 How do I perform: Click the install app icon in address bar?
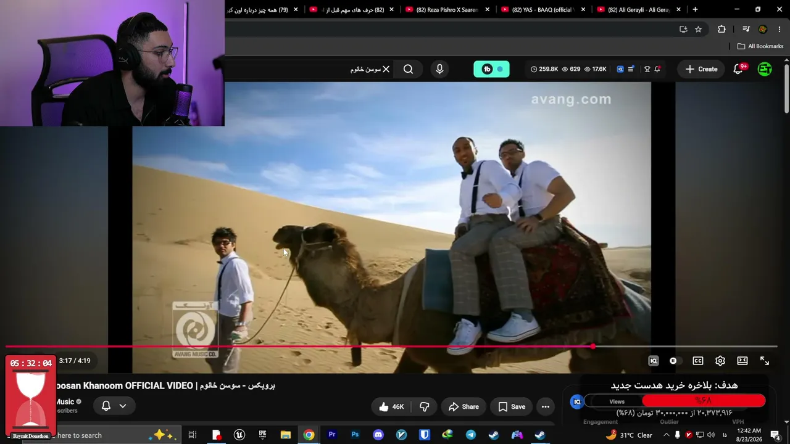683,29
